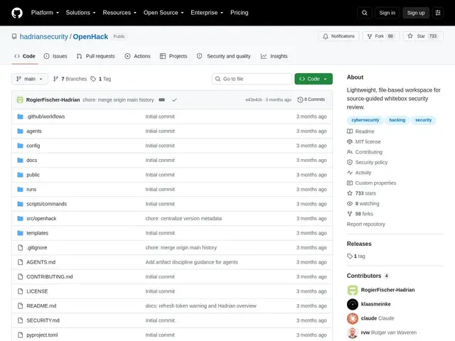Click the Activity pulse icon
Viewport: 455px width, 341px height.
click(x=350, y=173)
